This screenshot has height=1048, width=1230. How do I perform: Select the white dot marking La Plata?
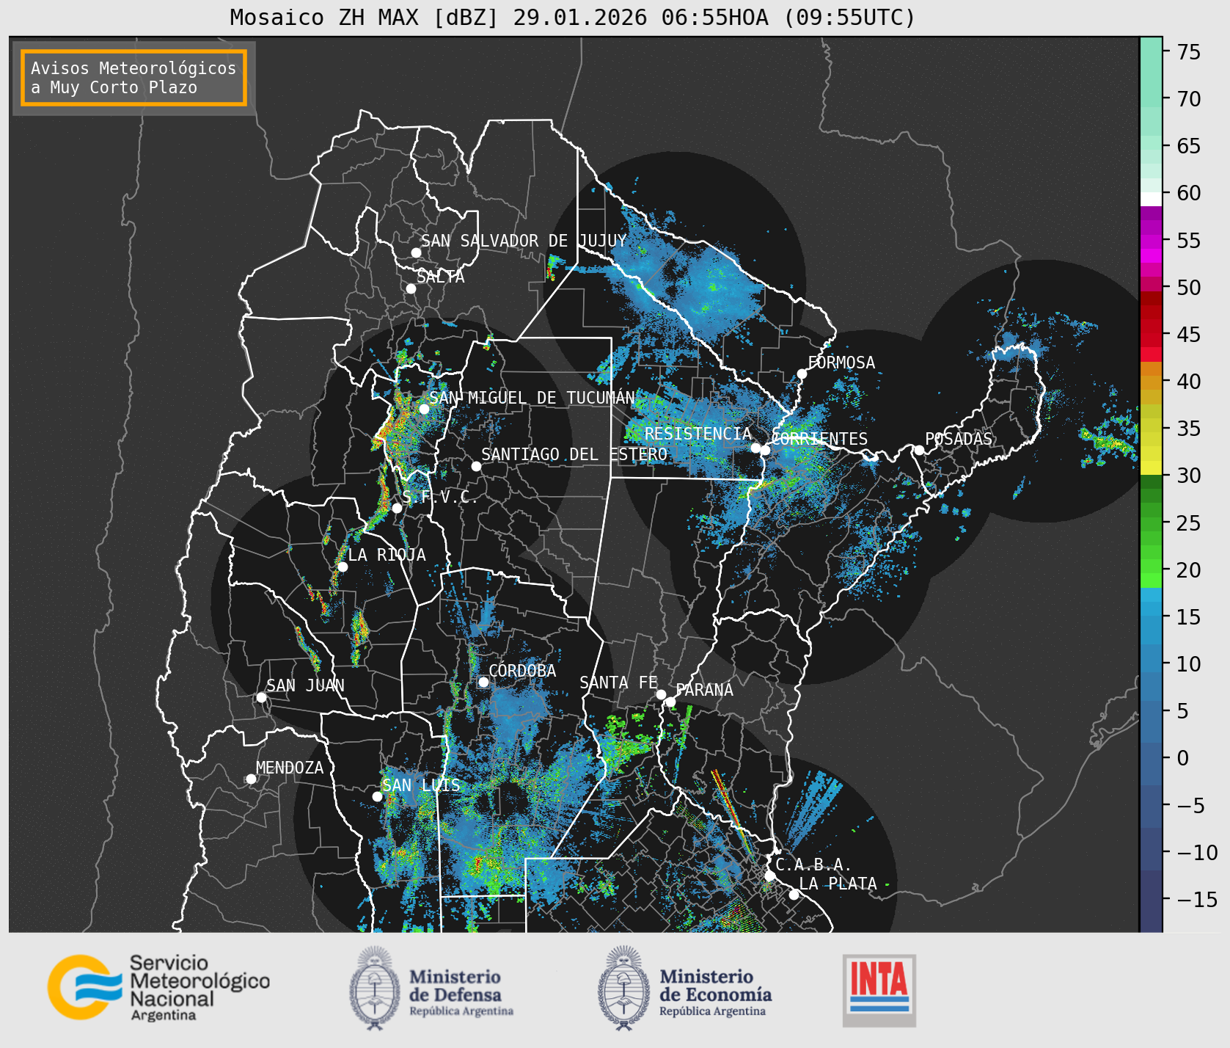click(x=794, y=895)
